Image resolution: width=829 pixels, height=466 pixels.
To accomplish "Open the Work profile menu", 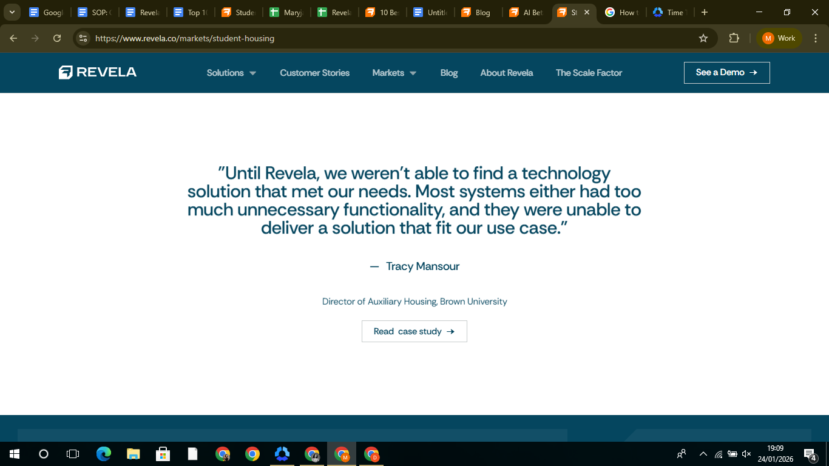I will coord(779,38).
